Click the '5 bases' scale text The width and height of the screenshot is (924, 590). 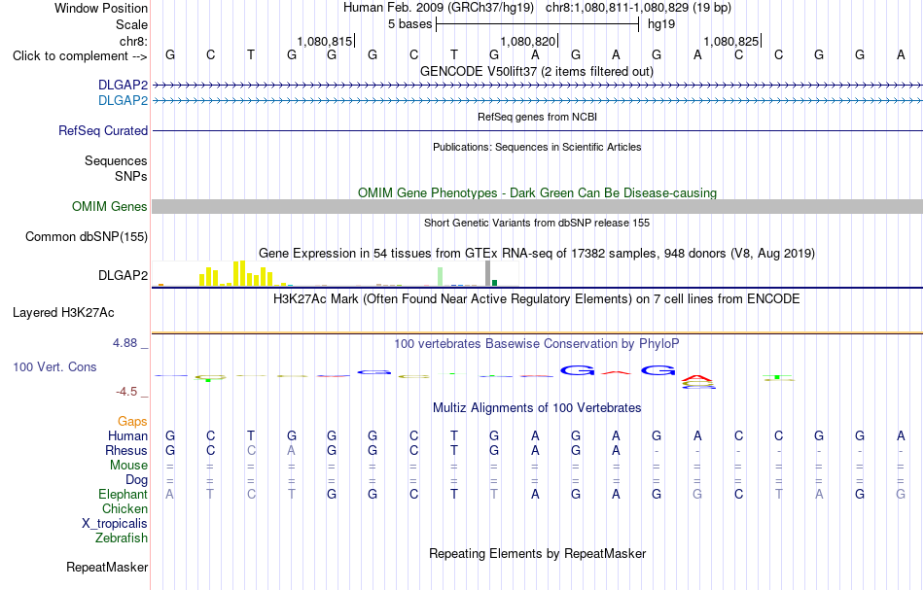[409, 24]
